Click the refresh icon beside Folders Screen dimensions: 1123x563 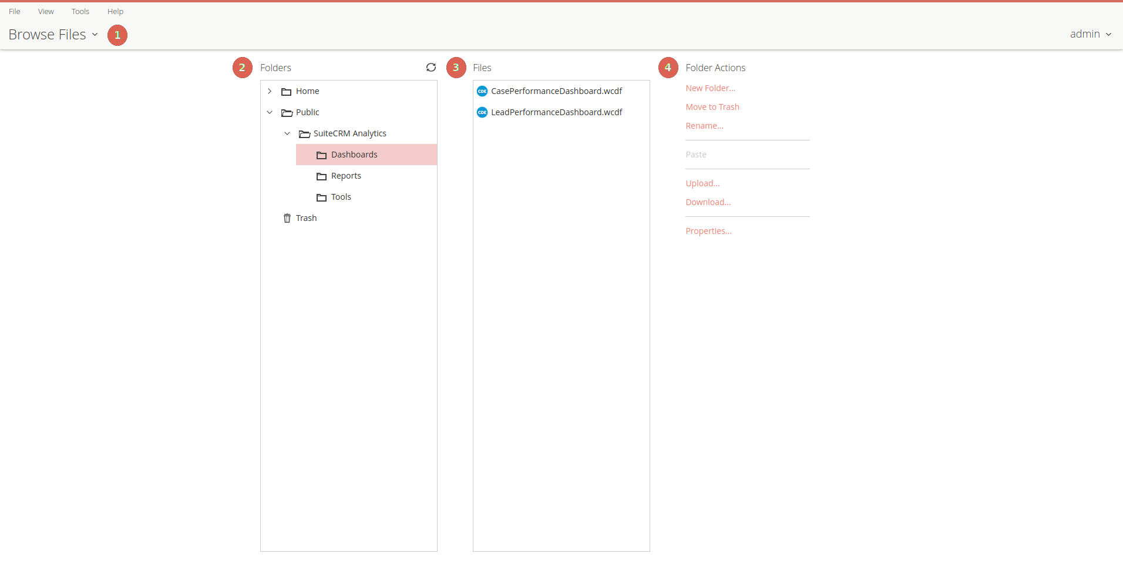click(x=431, y=68)
